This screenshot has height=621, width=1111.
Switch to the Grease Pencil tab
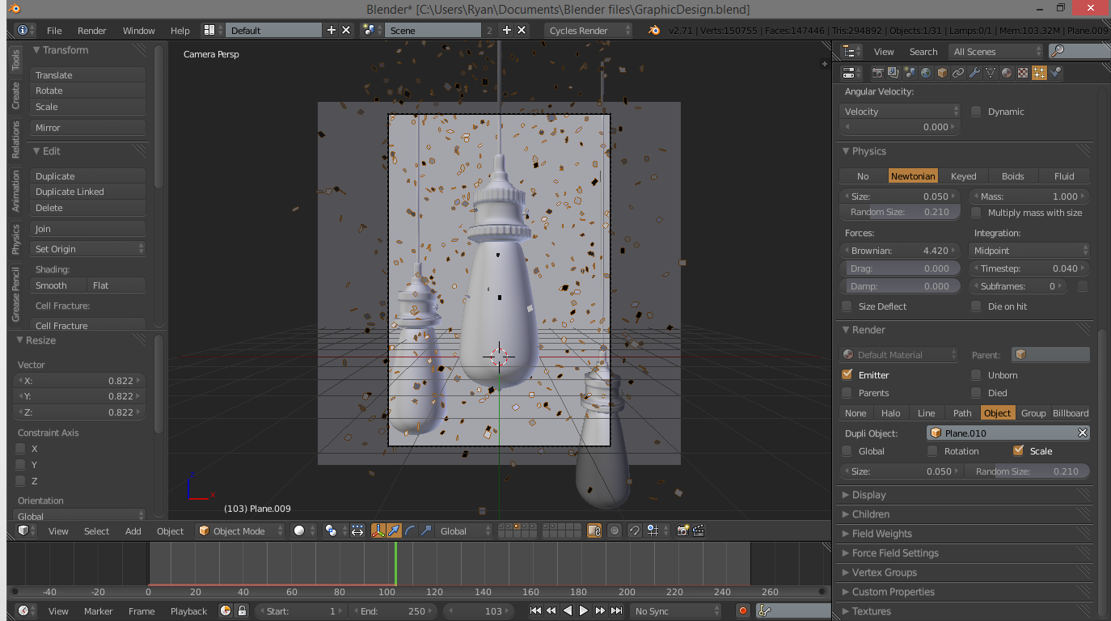pos(15,294)
